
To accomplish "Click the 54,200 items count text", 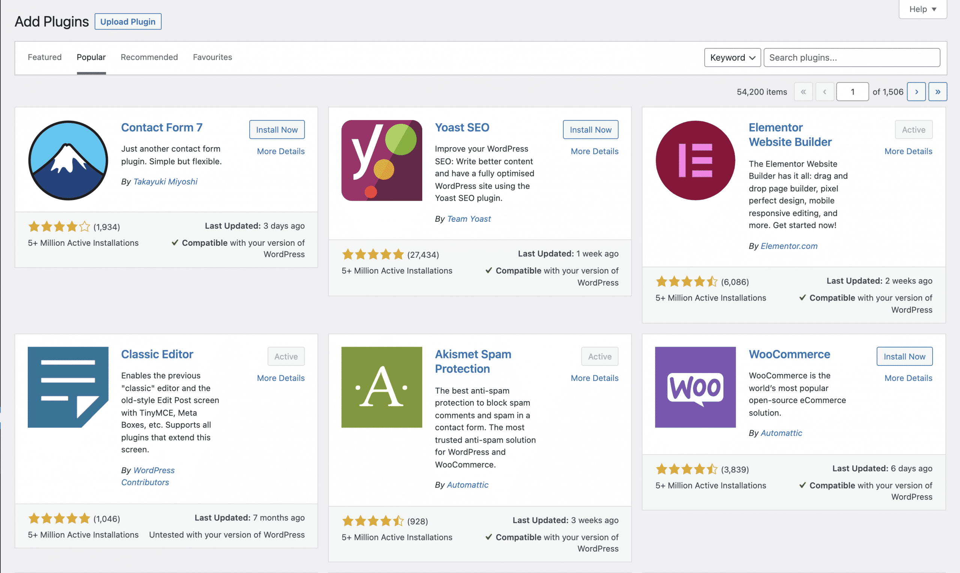I will pyautogui.click(x=762, y=92).
